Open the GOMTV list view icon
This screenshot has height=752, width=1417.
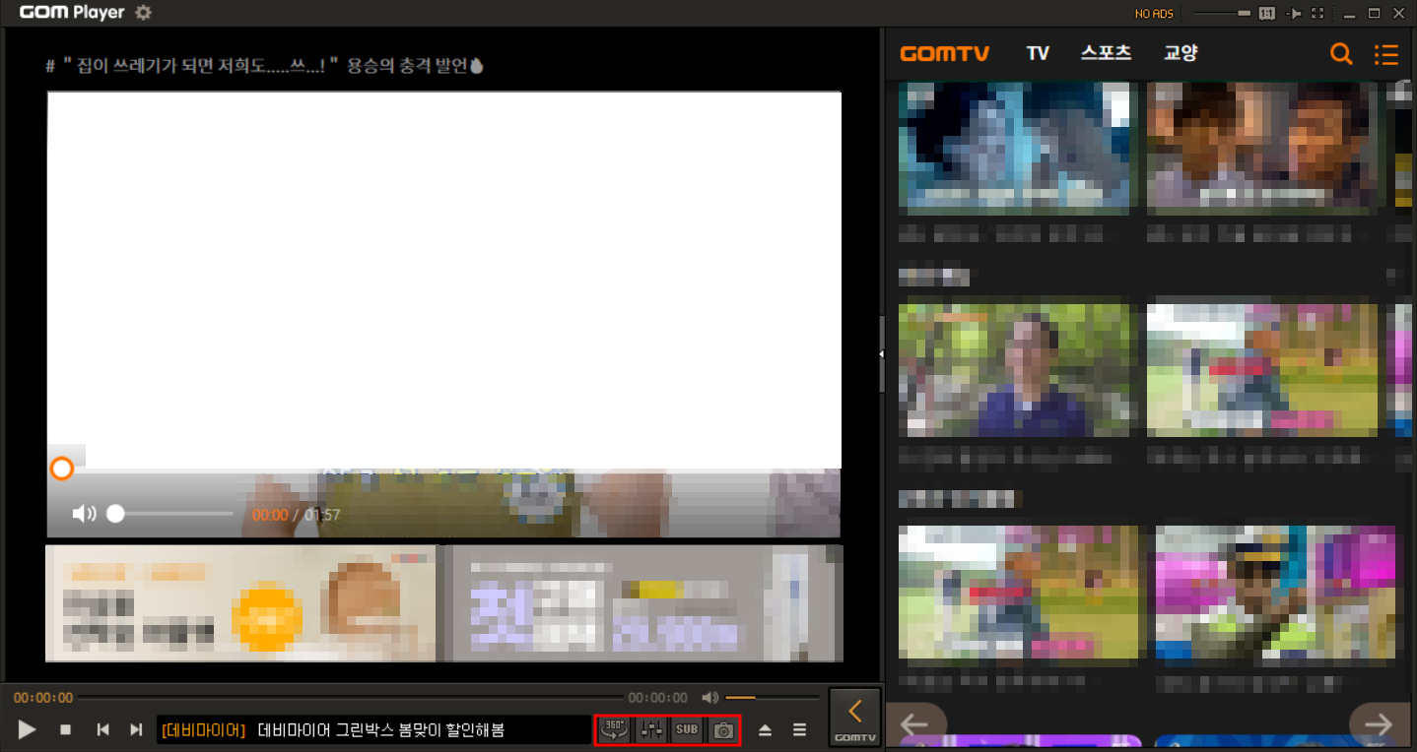pyautogui.click(x=1386, y=55)
